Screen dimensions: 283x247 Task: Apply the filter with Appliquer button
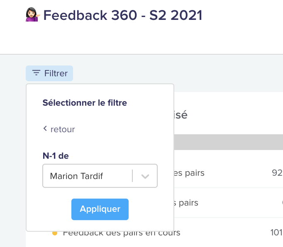[x=100, y=209]
